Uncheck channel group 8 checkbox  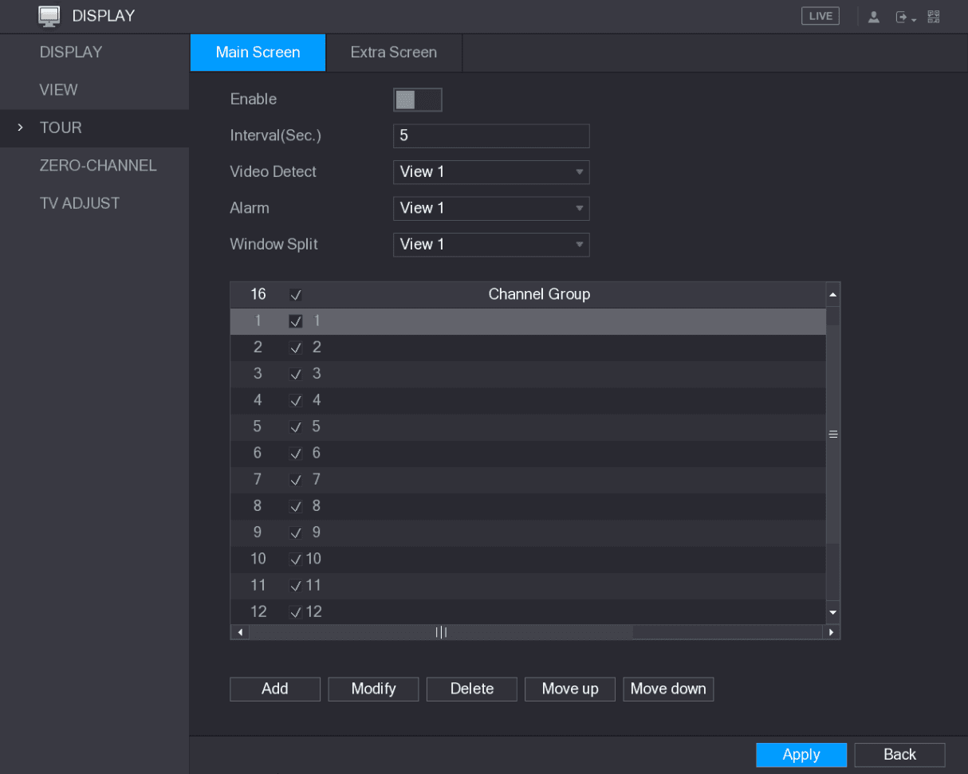[x=296, y=506]
